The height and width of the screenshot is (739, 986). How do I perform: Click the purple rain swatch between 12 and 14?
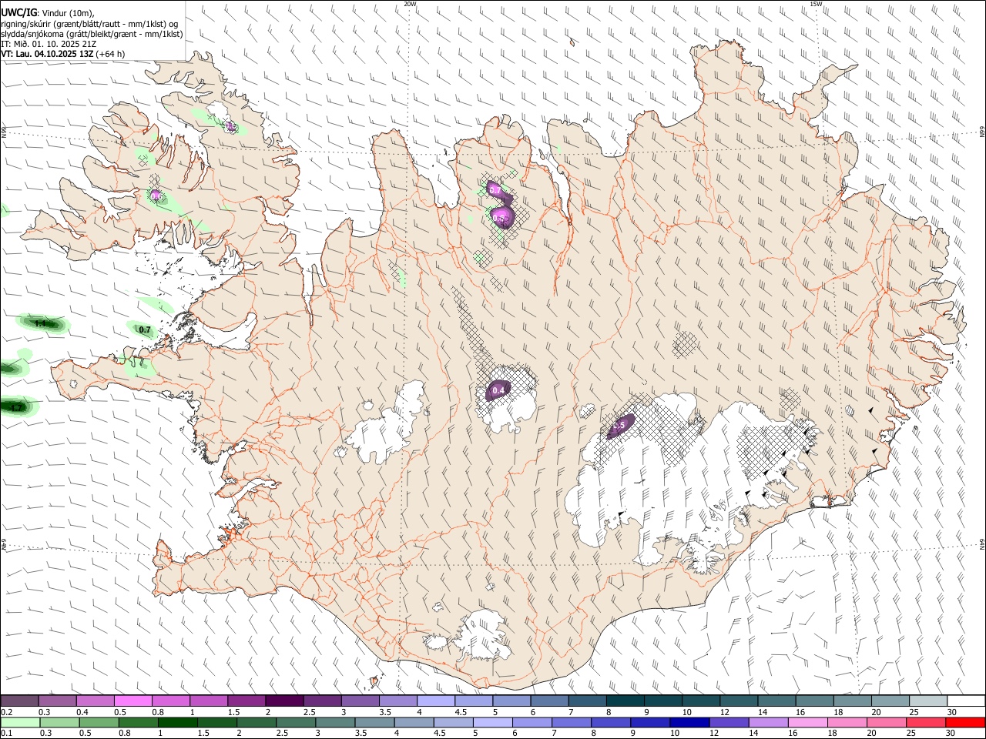pyautogui.click(x=728, y=723)
